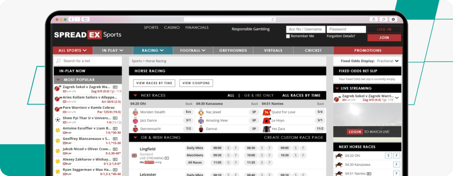Click the Password input field

click(346, 29)
